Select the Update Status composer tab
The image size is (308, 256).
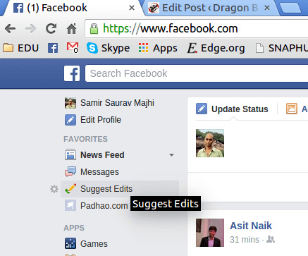[x=240, y=109]
